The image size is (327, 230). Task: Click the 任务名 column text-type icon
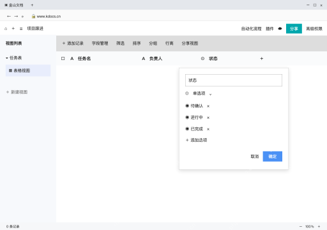[x=72, y=58]
